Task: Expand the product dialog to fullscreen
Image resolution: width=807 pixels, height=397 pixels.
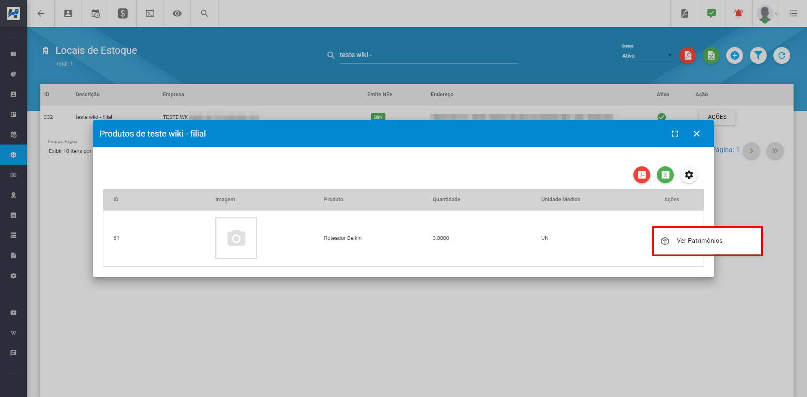Action: pos(675,134)
